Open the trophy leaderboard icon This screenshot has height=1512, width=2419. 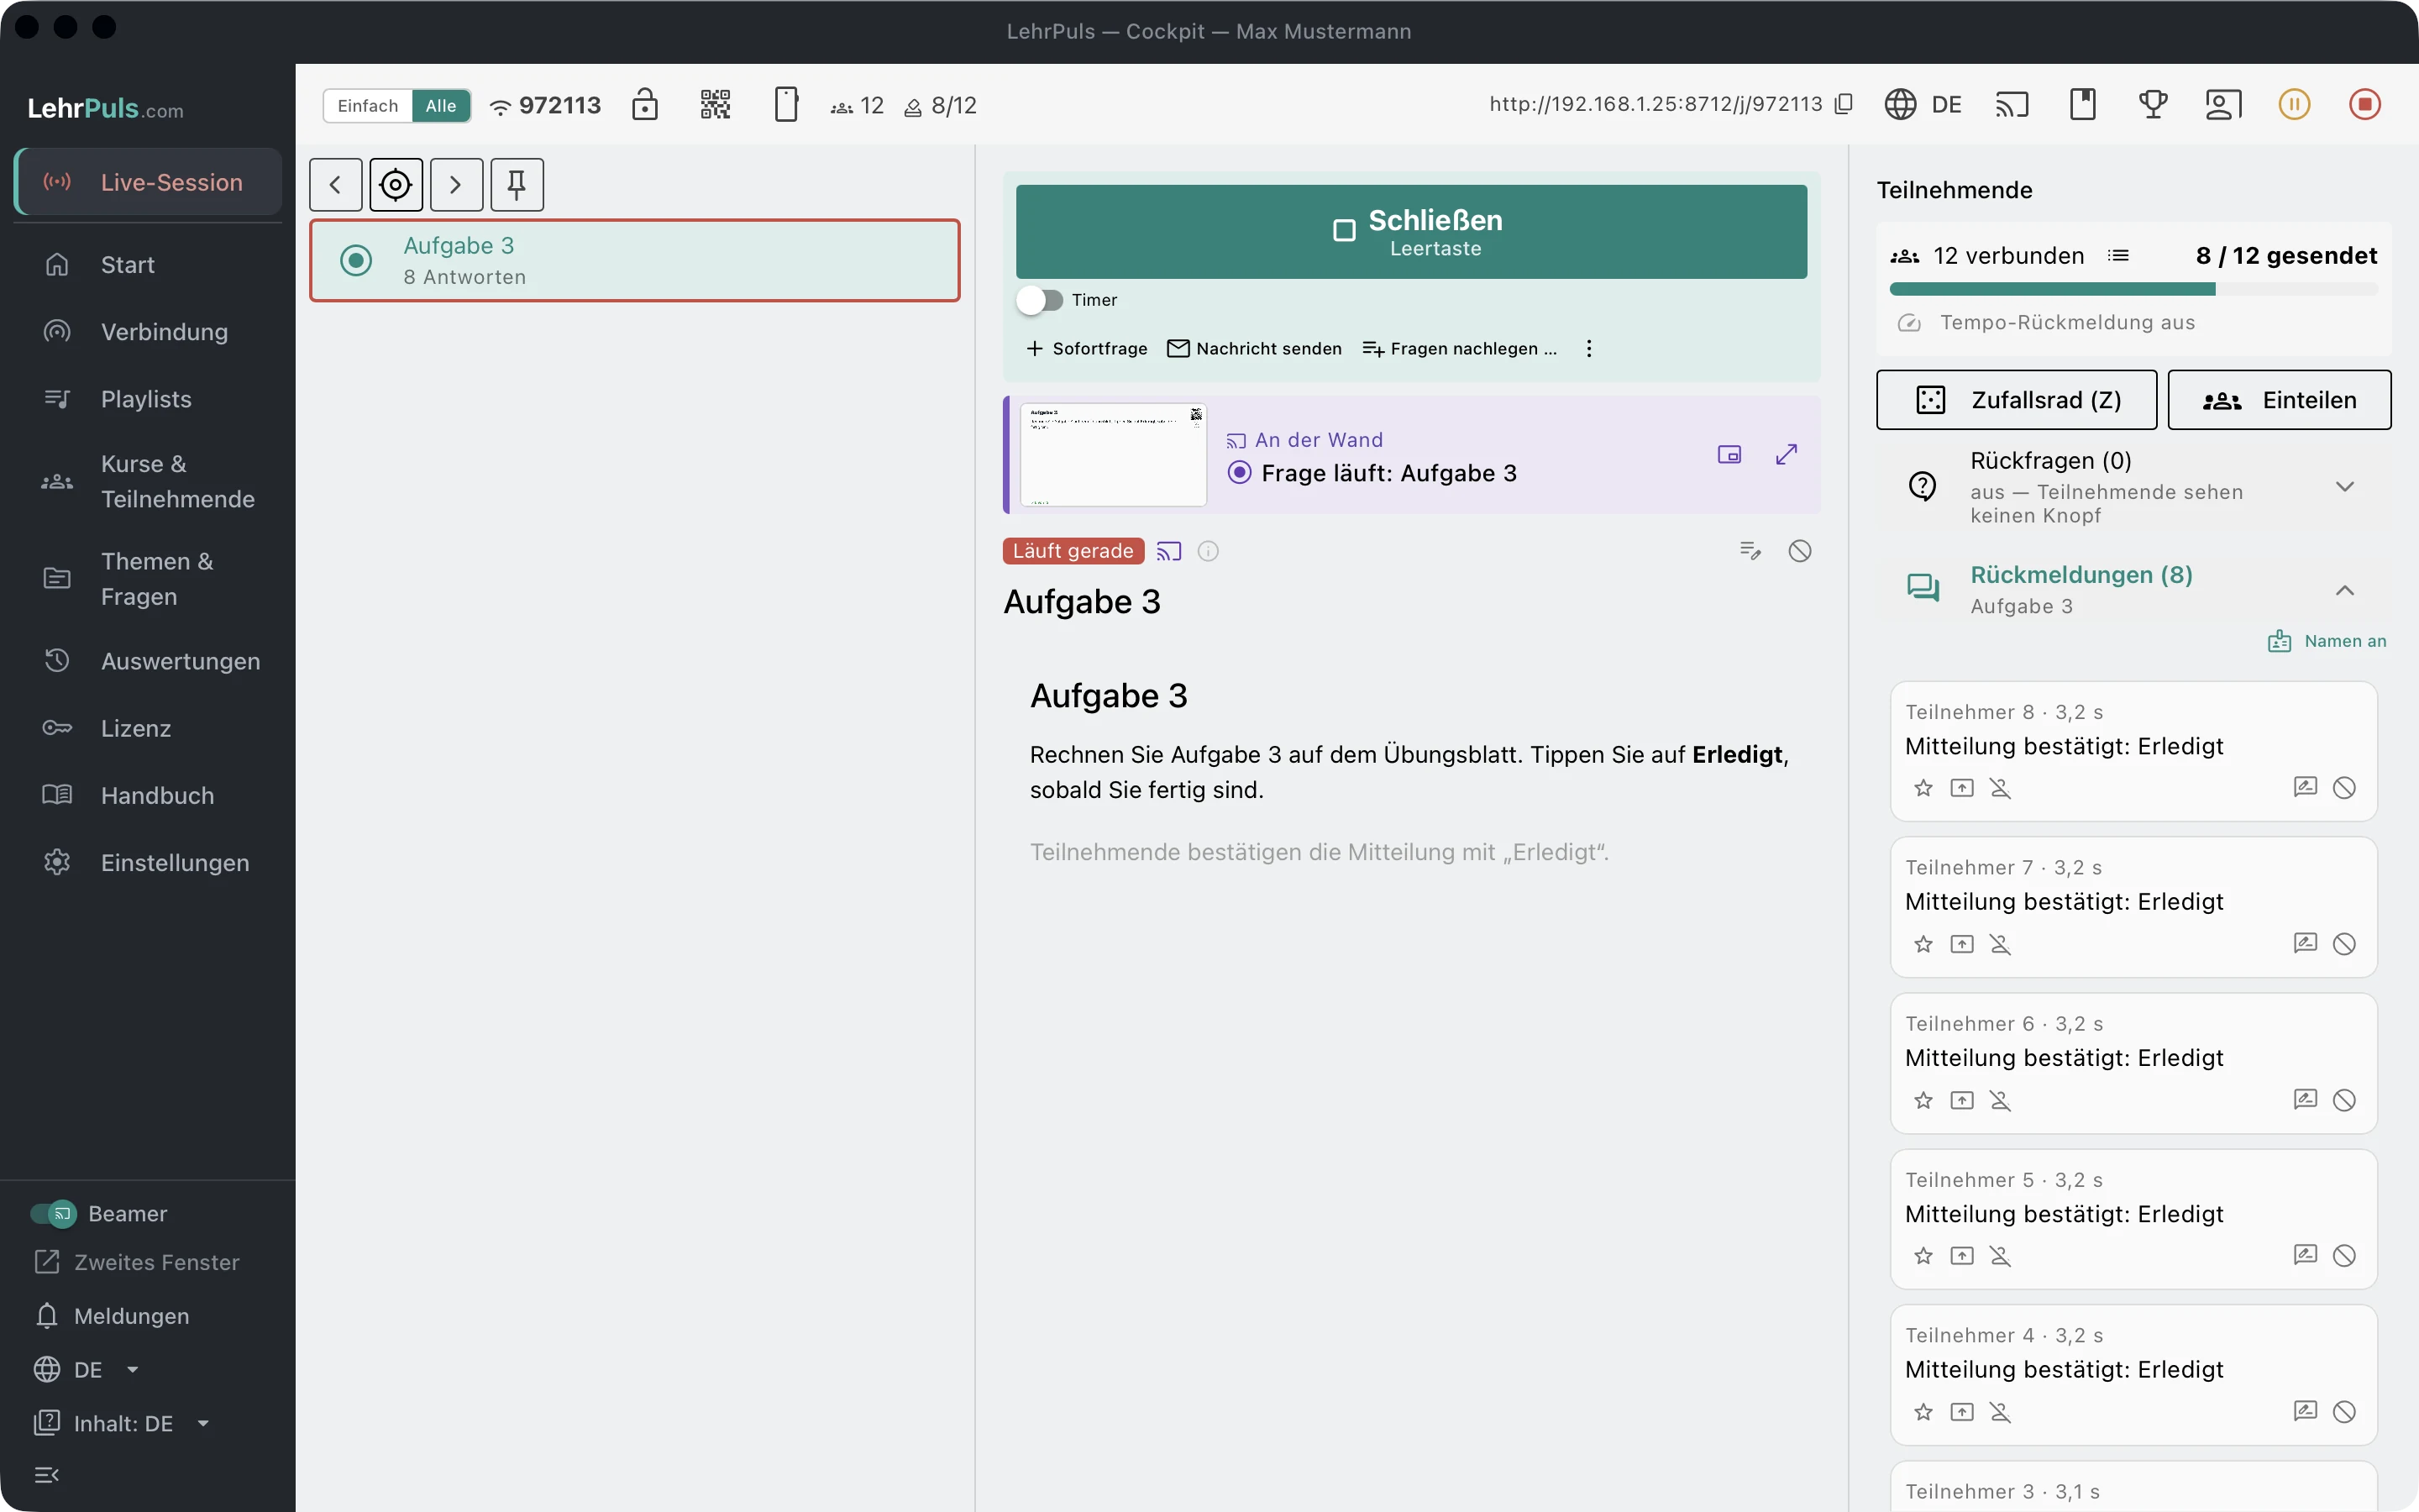(x=2152, y=104)
